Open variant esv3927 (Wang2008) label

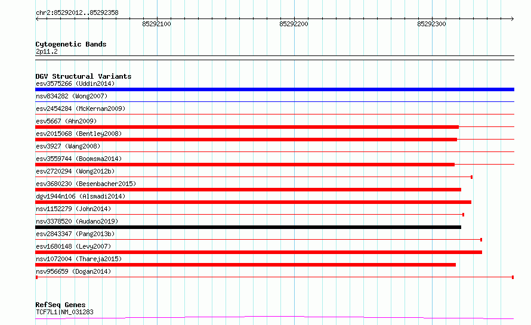[68, 146]
